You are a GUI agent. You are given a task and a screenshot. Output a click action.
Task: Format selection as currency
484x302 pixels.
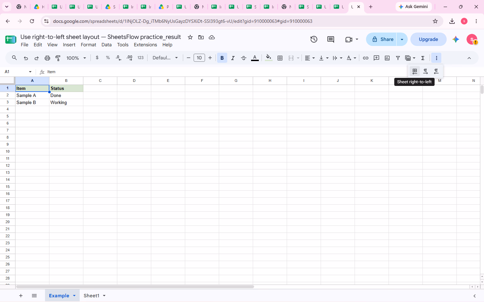click(x=97, y=58)
